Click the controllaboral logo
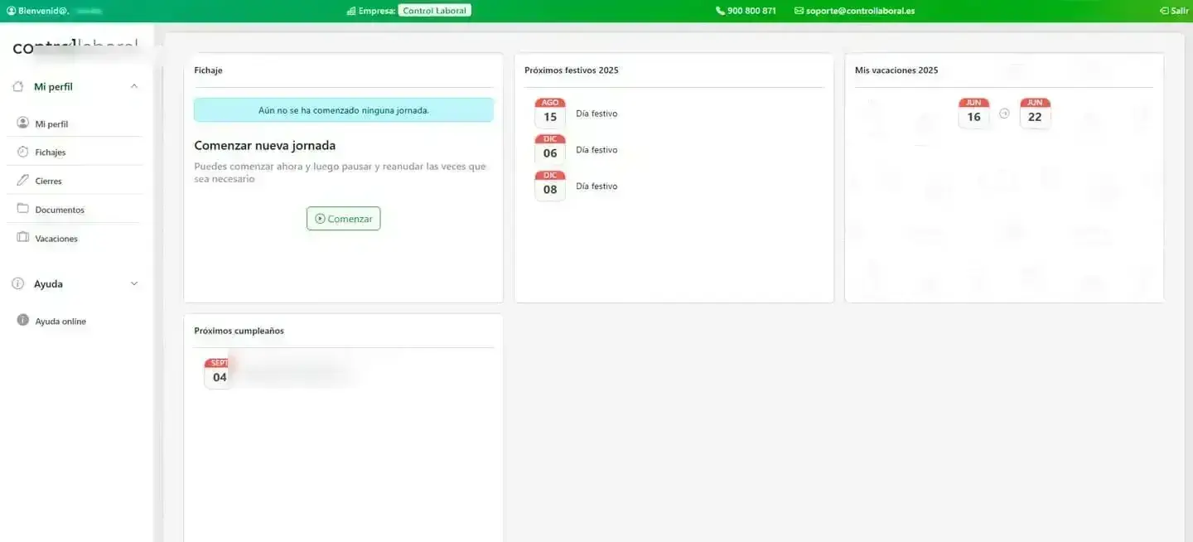 point(75,48)
